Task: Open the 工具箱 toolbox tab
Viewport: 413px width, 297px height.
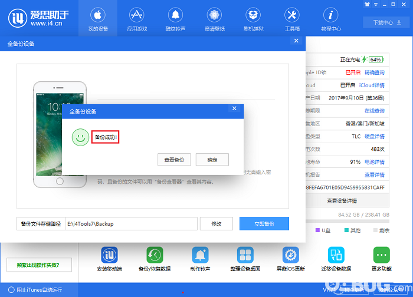Action: coord(292,19)
